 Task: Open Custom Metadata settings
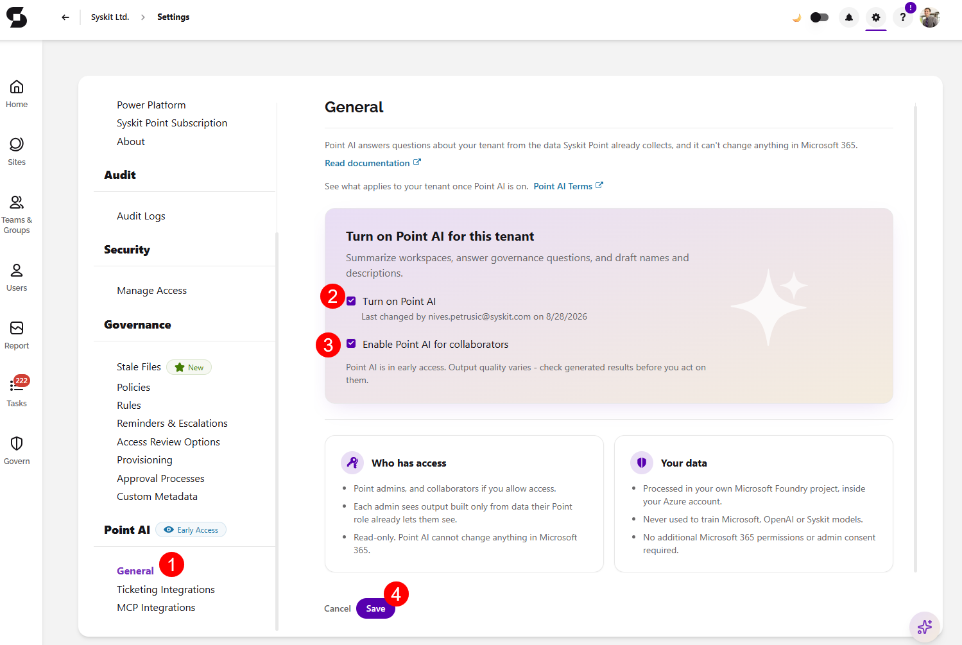[157, 497]
